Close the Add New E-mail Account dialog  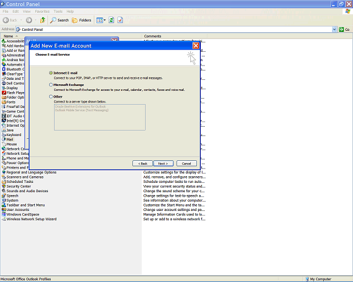[x=196, y=46]
